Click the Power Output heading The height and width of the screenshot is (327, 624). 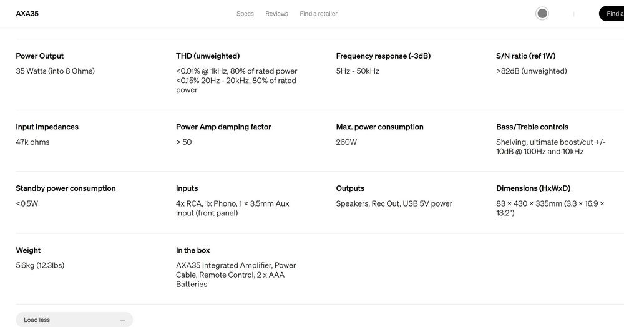click(x=40, y=56)
